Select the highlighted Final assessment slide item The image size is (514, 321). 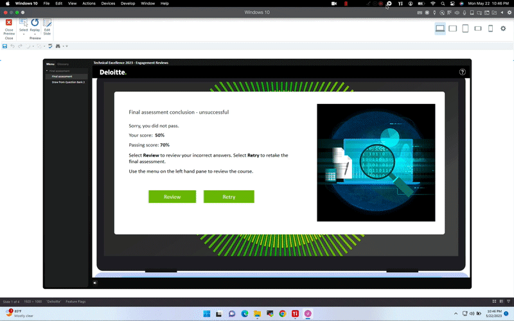point(67,76)
